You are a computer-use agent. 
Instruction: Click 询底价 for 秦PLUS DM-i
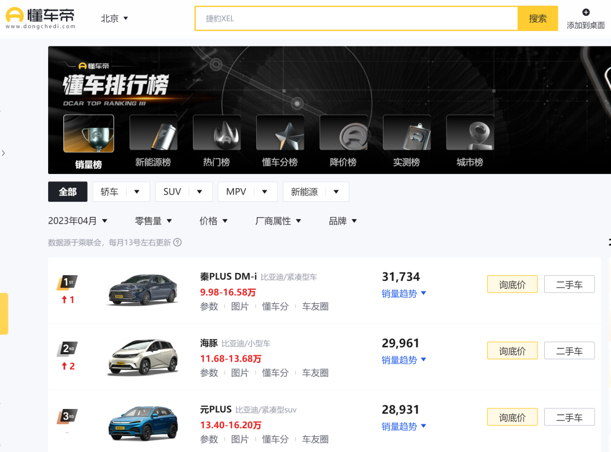click(x=512, y=284)
